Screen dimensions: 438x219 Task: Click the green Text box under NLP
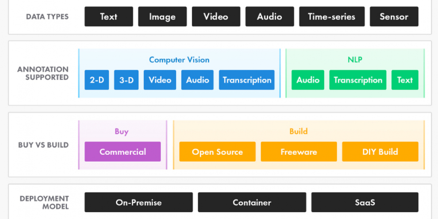click(x=405, y=80)
